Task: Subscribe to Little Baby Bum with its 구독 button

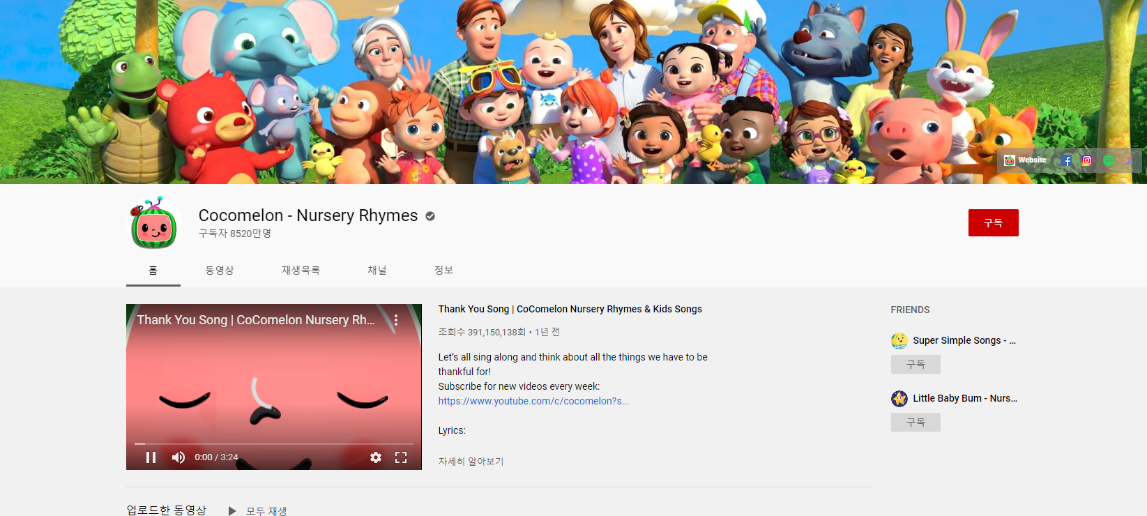Action: [x=916, y=423]
